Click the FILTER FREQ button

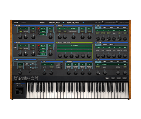[x=59, y=31]
